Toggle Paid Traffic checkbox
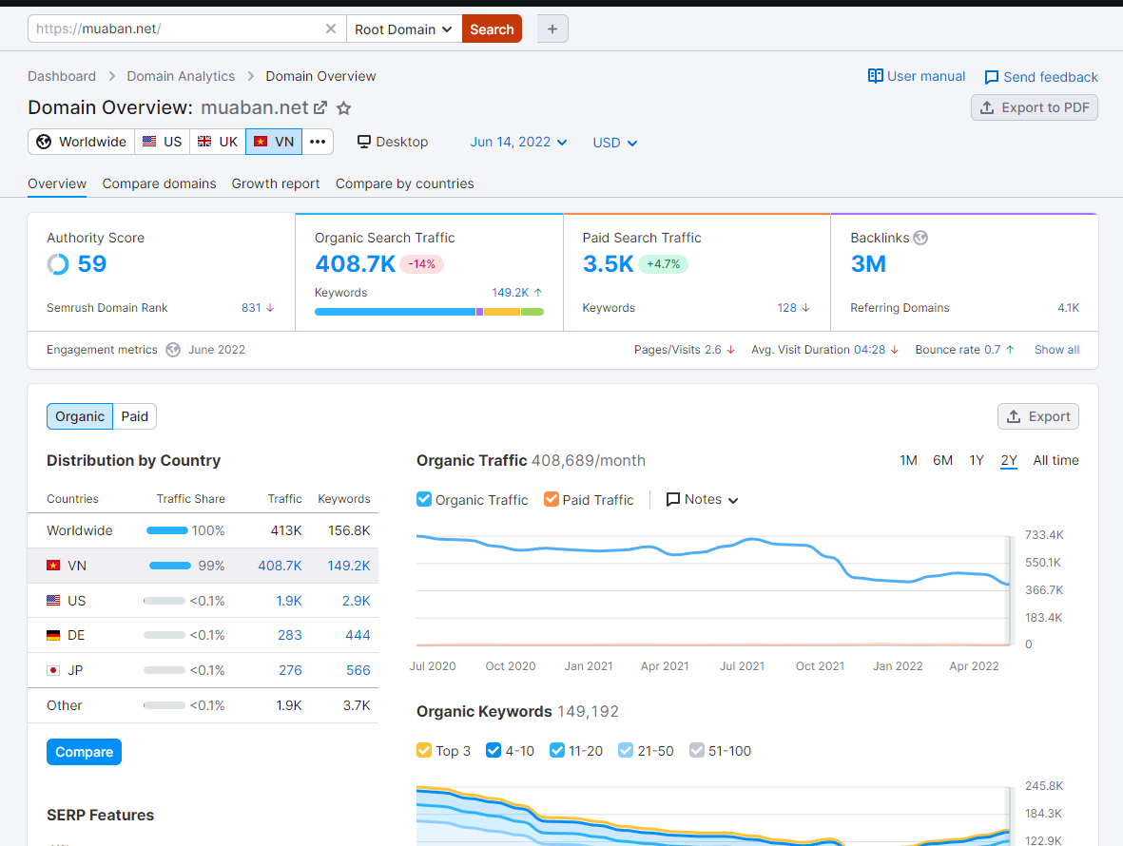1123x846 pixels. pos(551,499)
